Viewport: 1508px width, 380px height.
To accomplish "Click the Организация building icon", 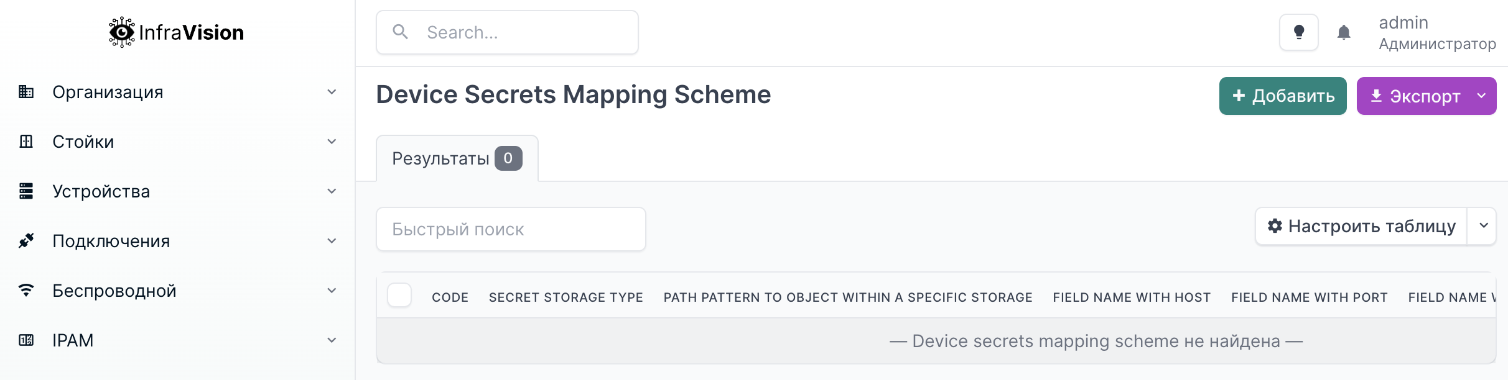I will tap(26, 92).
